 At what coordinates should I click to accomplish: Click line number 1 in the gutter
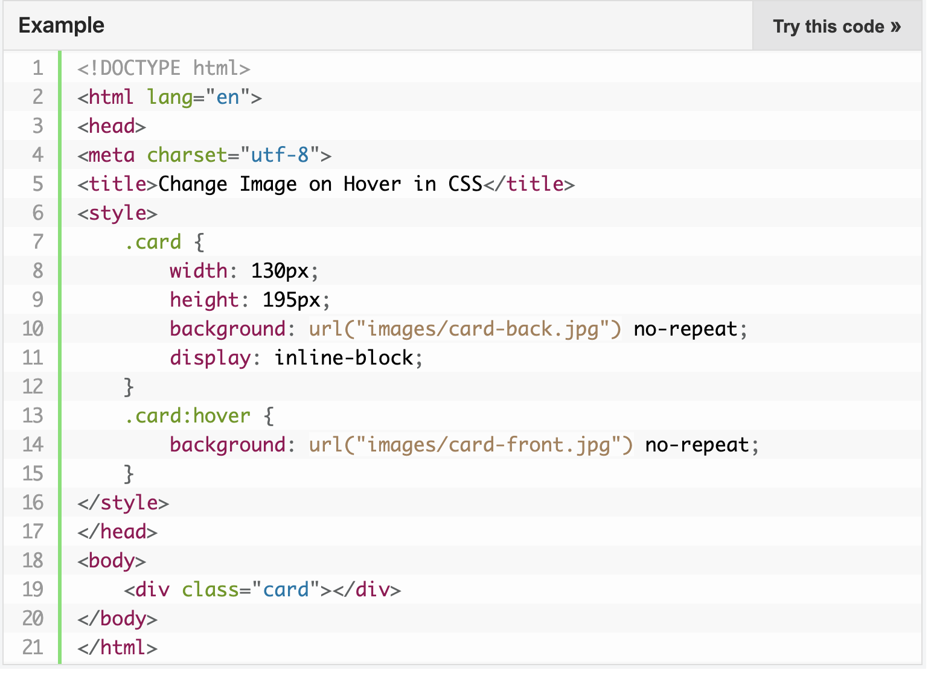[37, 68]
